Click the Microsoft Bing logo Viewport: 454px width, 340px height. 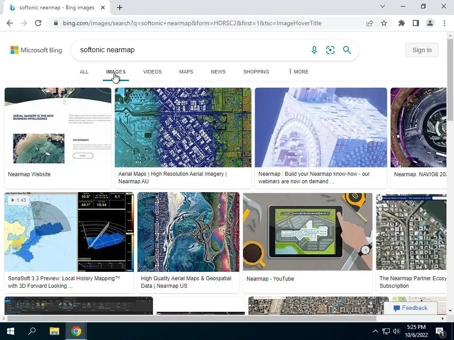click(x=36, y=50)
